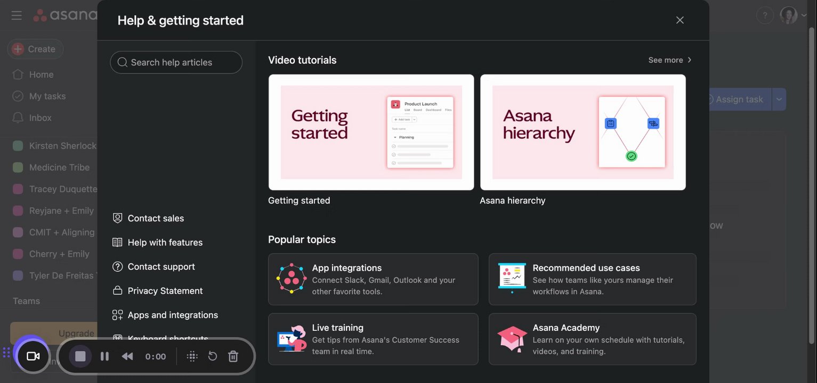Image resolution: width=817 pixels, height=383 pixels.
Task: Click the Inbox bell icon
Action: pyautogui.click(x=18, y=118)
